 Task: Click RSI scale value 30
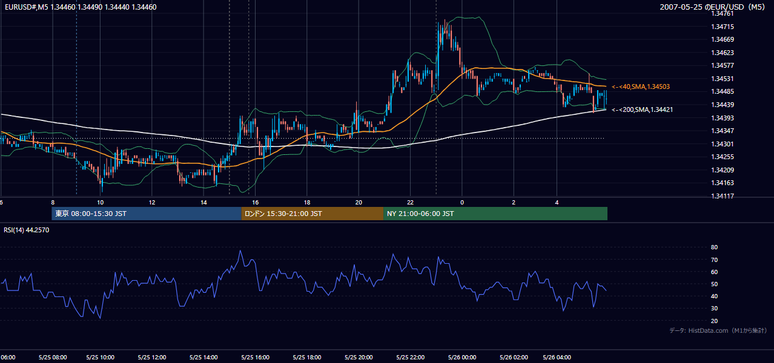tap(714, 309)
